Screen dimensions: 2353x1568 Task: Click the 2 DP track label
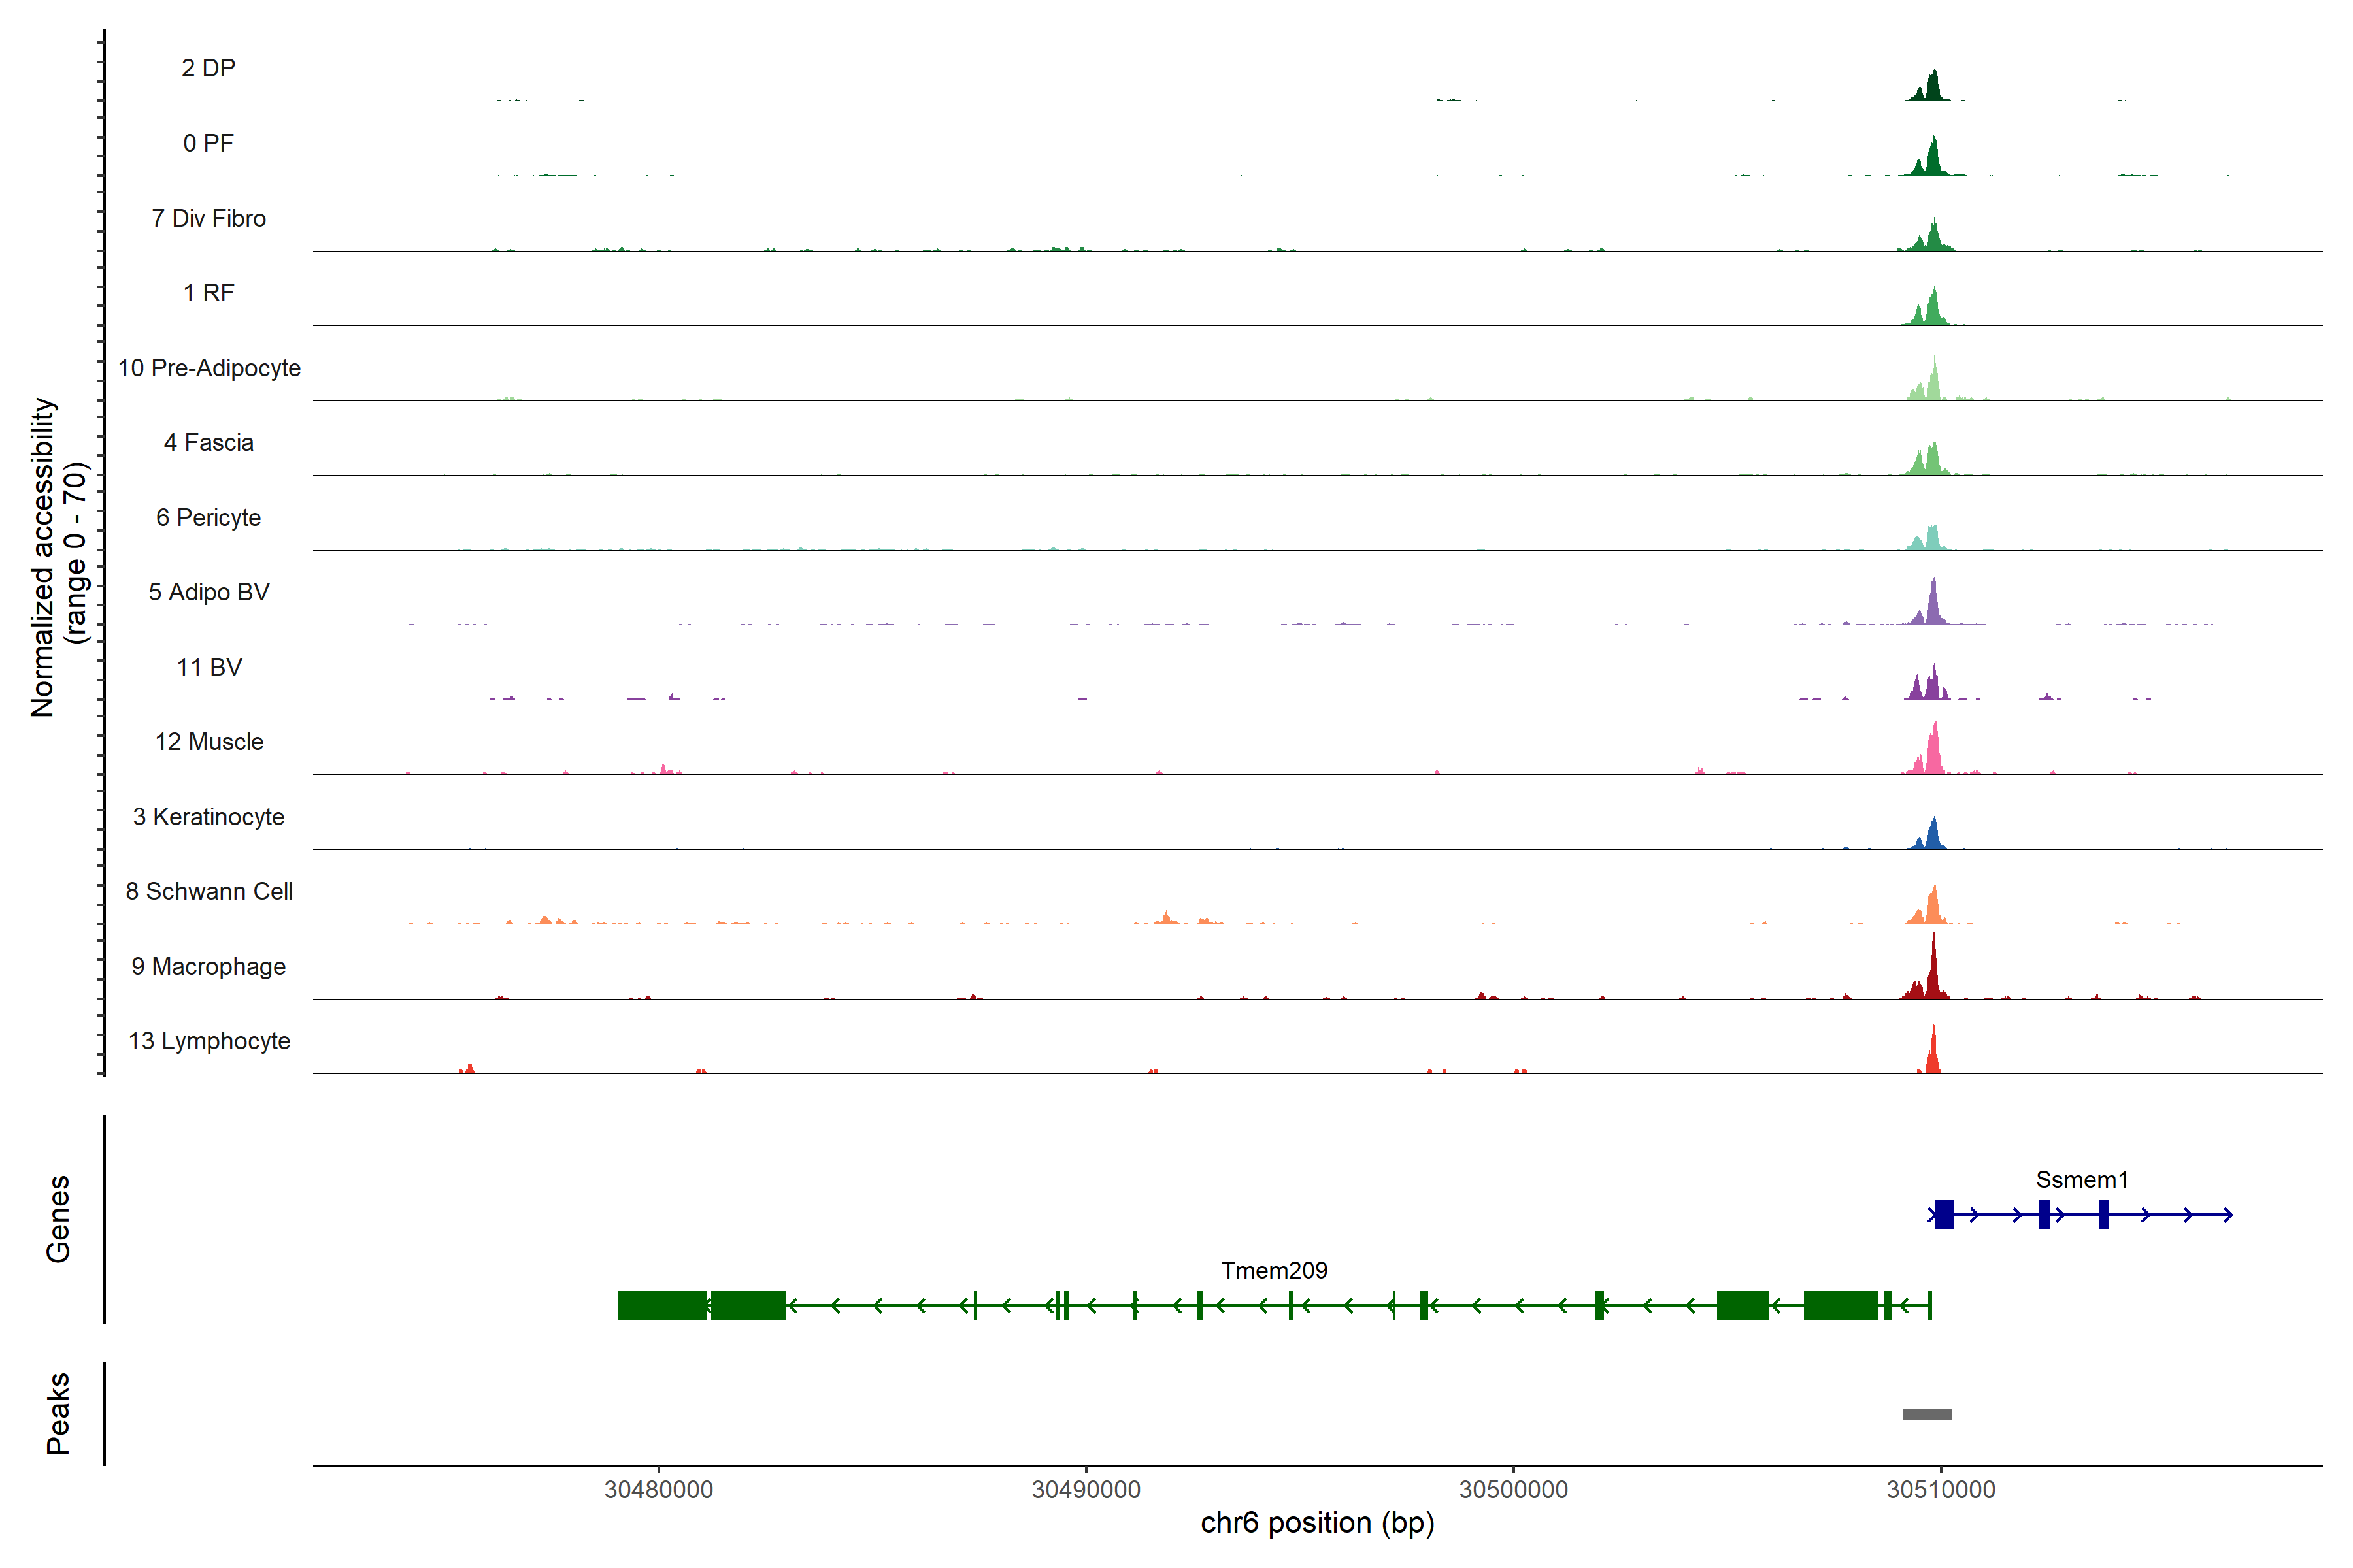[x=208, y=68]
